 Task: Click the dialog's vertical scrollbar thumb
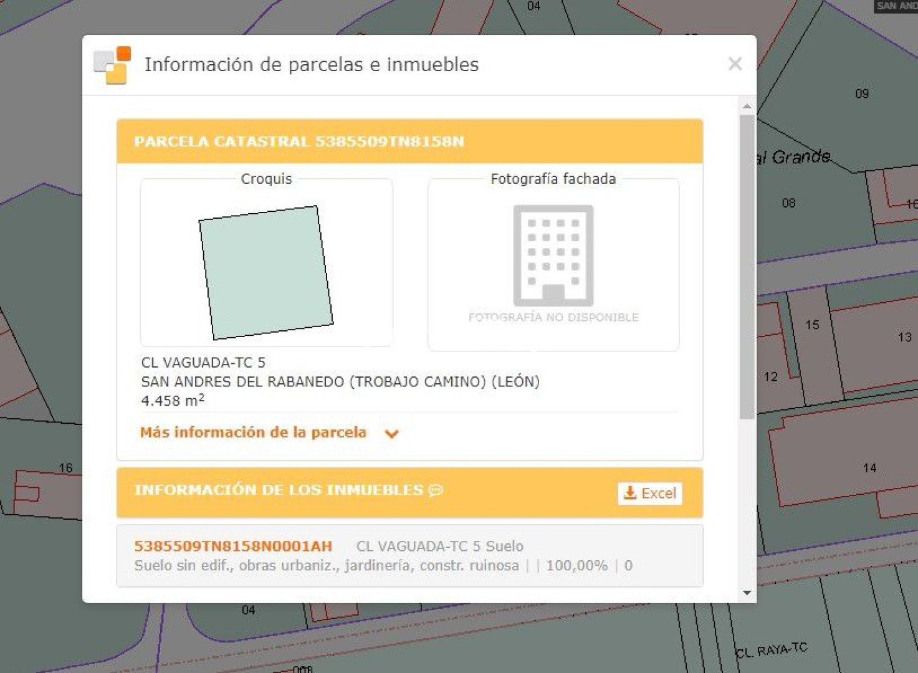[x=747, y=267]
